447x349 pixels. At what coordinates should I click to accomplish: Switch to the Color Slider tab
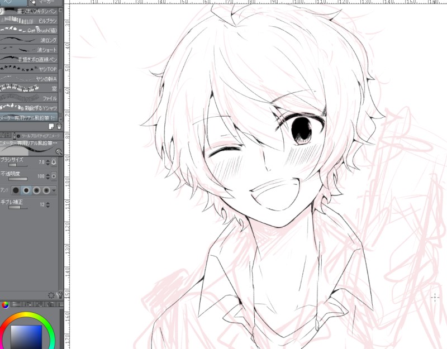[x=16, y=304]
